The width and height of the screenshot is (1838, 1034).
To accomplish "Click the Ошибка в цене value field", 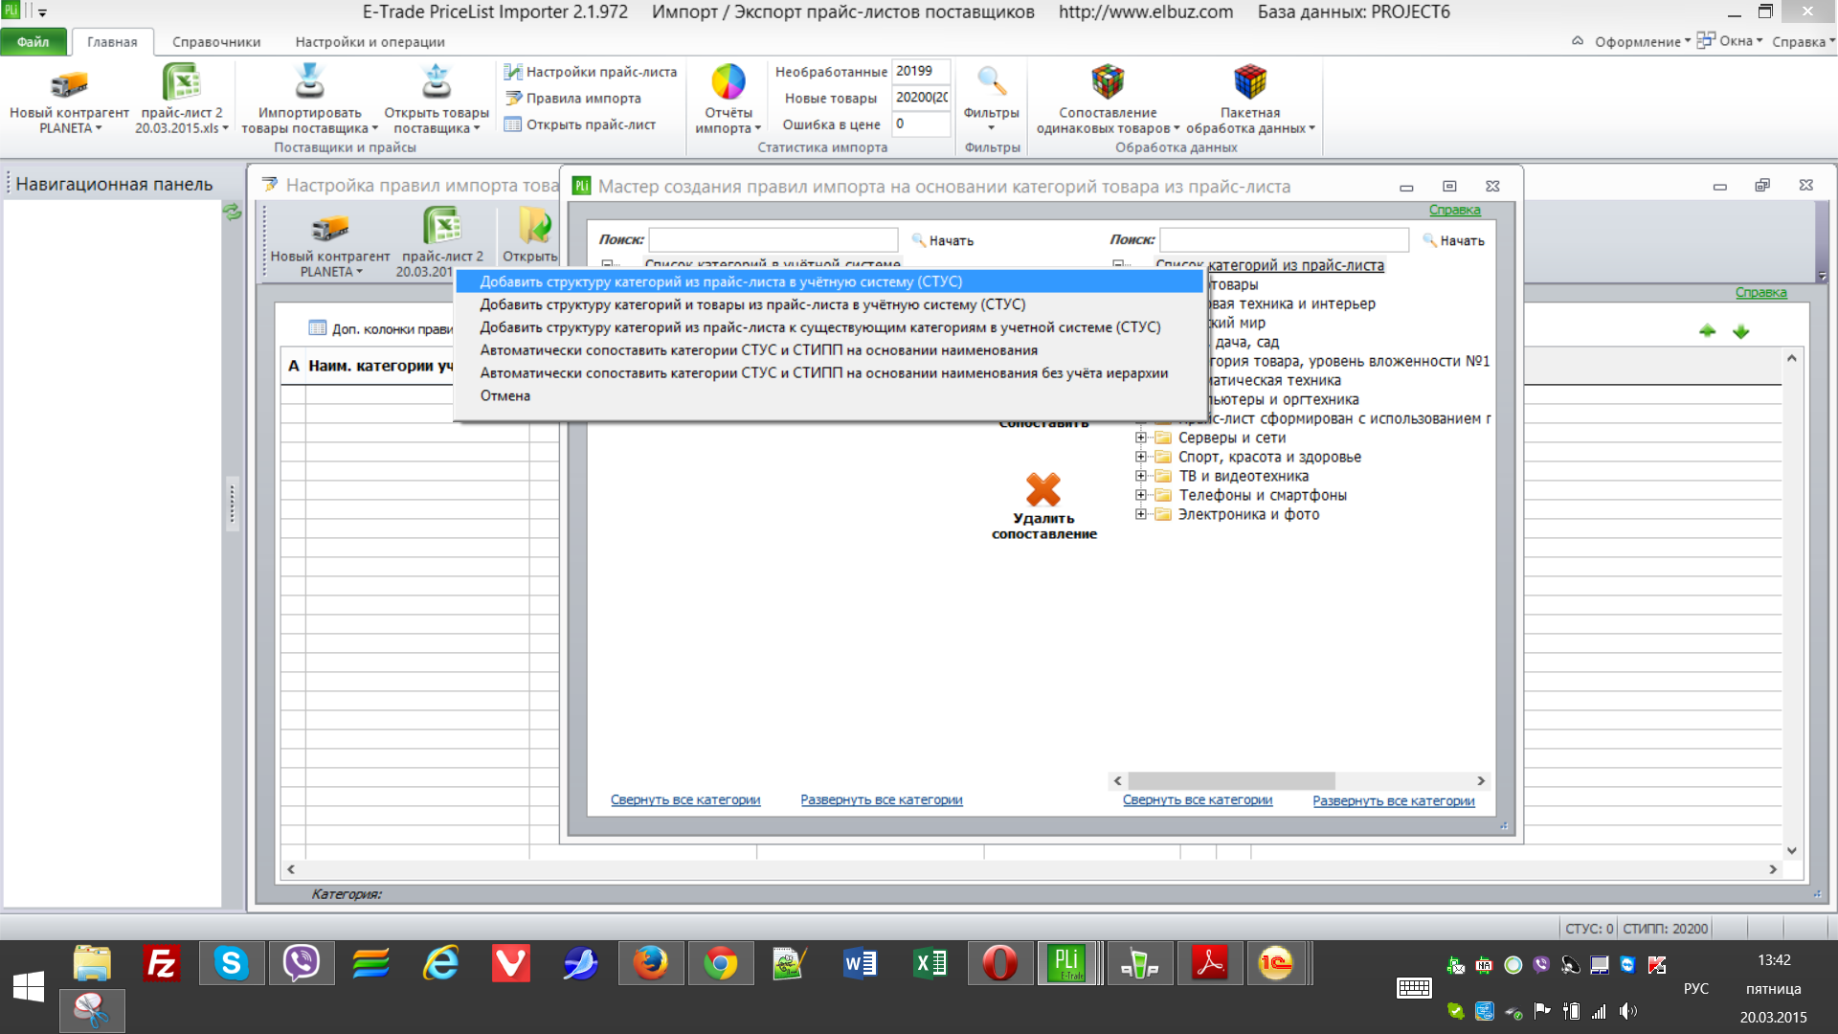I will pyautogui.click(x=921, y=124).
